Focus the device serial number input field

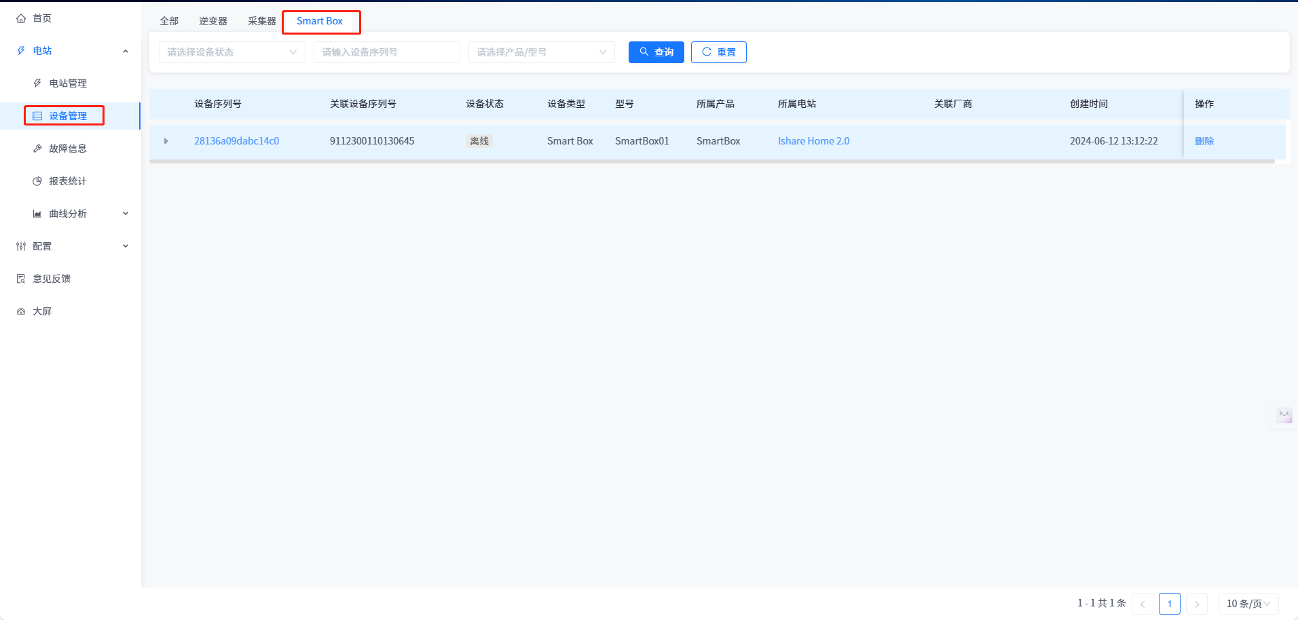click(x=386, y=52)
